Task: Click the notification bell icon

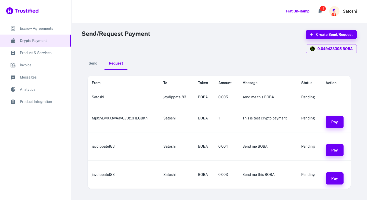Action: [320, 11]
